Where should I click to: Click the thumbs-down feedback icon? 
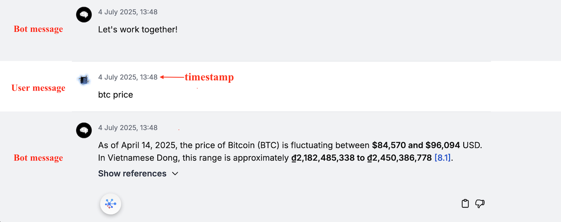480,204
